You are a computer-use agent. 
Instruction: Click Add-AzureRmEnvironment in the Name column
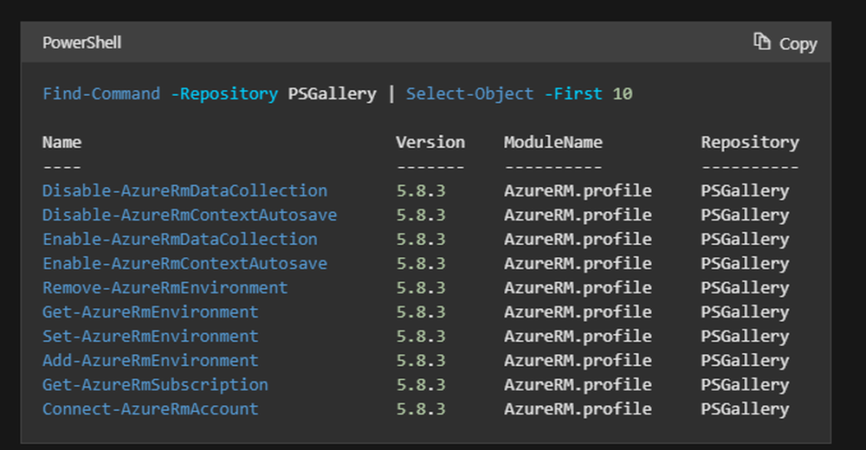click(x=150, y=361)
